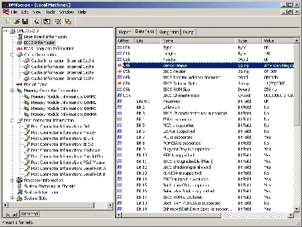302x227 pixels.
Task: Switch to the Report tab
Action: coord(125,32)
